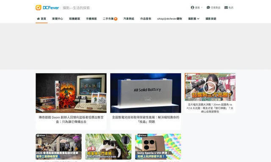Play the 超廣角 vs 大光圈 video
Screen dimensions: 271x162
coord(210,88)
